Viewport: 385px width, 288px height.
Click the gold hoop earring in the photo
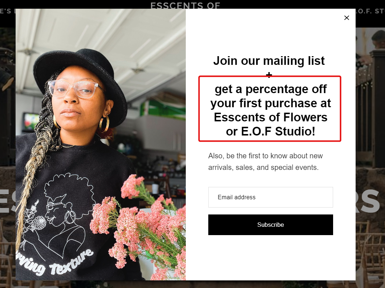104,125
